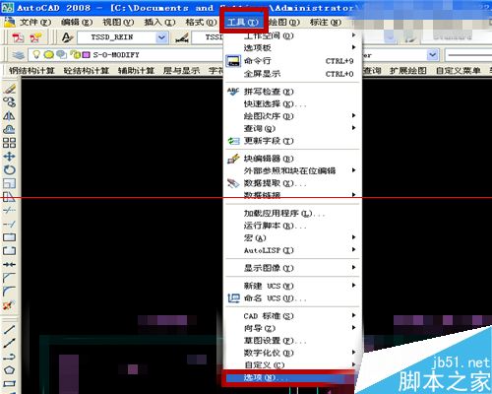Select the Move tool
This screenshot has width=492, height=394.
[9, 156]
